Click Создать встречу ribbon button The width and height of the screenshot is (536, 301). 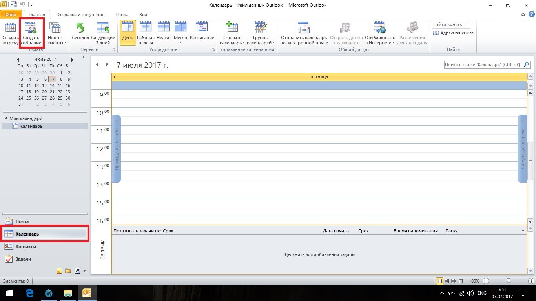click(10, 34)
